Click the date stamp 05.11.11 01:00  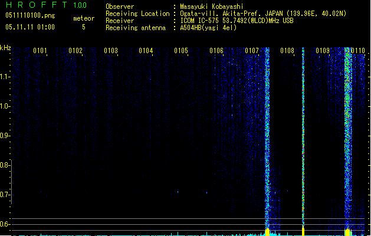pyautogui.click(x=30, y=27)
